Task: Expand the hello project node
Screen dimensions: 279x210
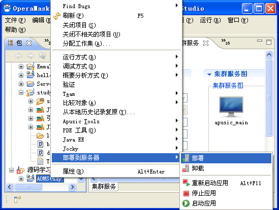Action: pos(21,75)
